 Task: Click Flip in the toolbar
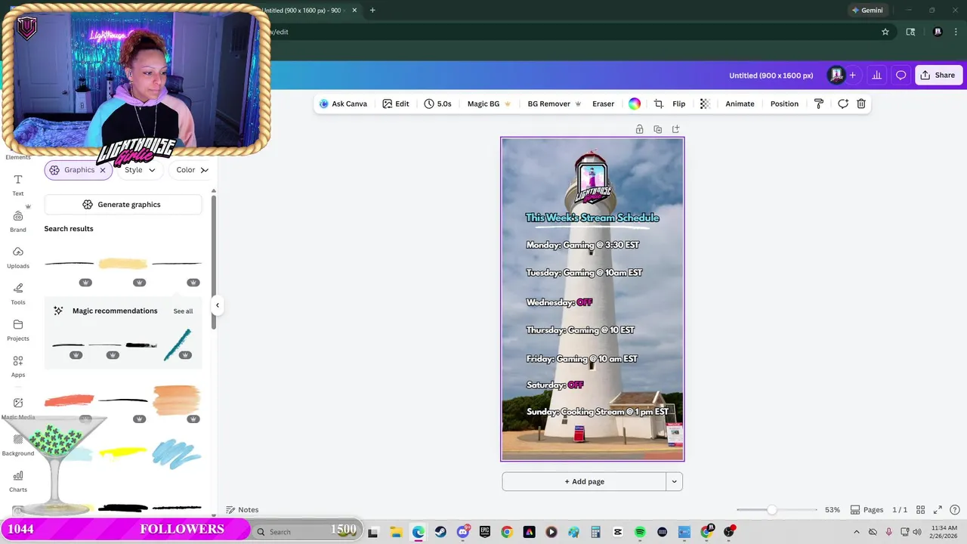678,104
